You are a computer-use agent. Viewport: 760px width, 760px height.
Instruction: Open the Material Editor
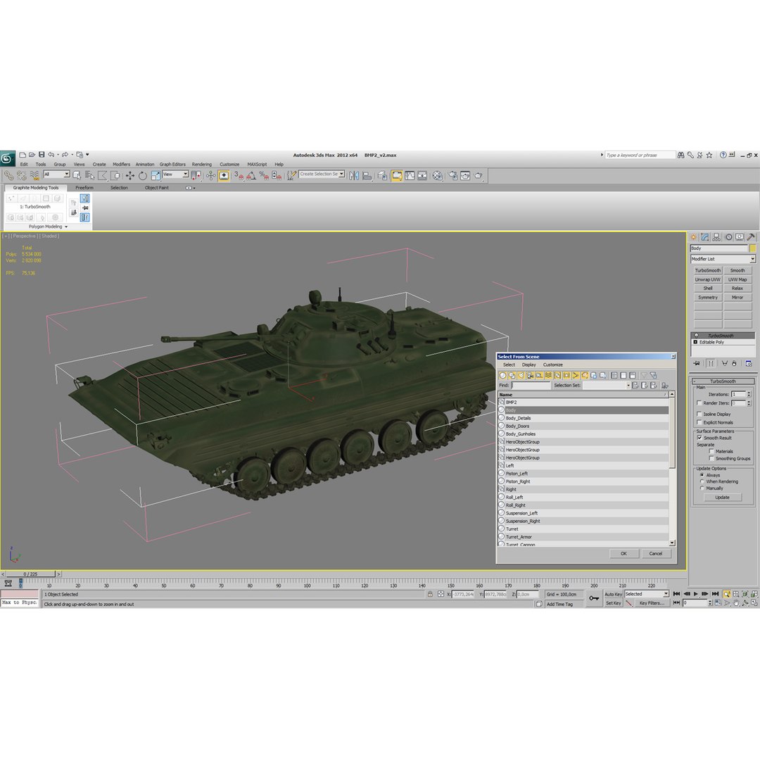pyautogui.click(x=437, y=175)
